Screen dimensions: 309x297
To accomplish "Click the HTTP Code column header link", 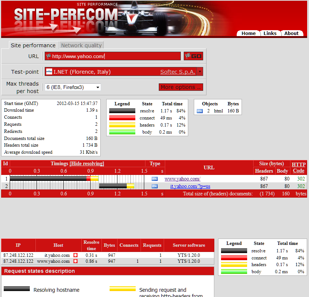I will pos(299,167).
